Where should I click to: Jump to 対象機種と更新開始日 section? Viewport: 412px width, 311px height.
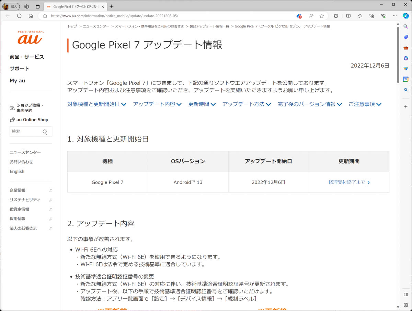click(97, 104)
